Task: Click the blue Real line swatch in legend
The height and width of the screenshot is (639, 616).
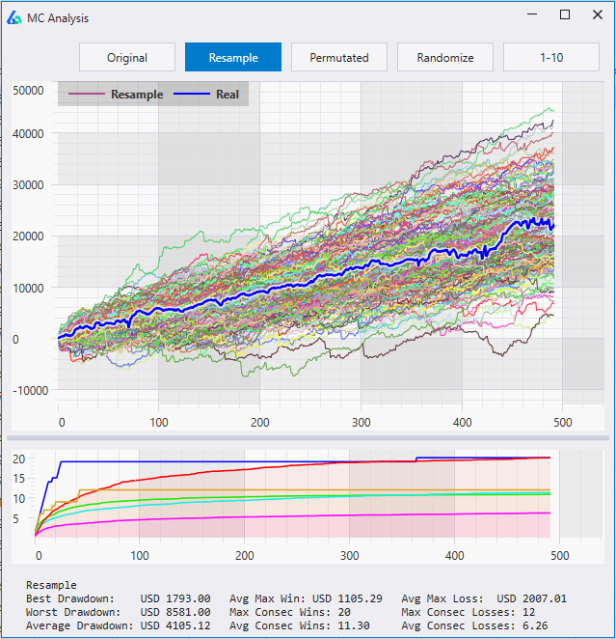Action: 193,95
